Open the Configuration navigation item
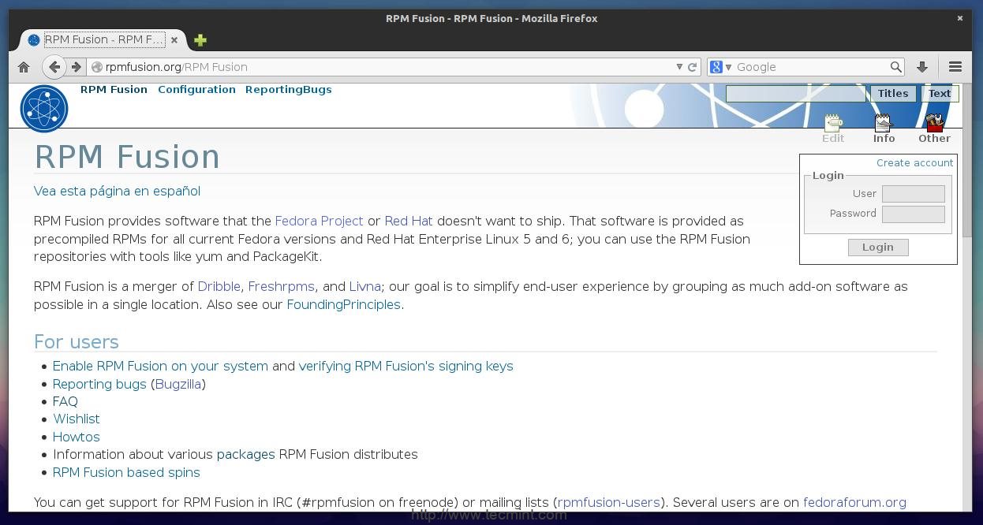 196,89
